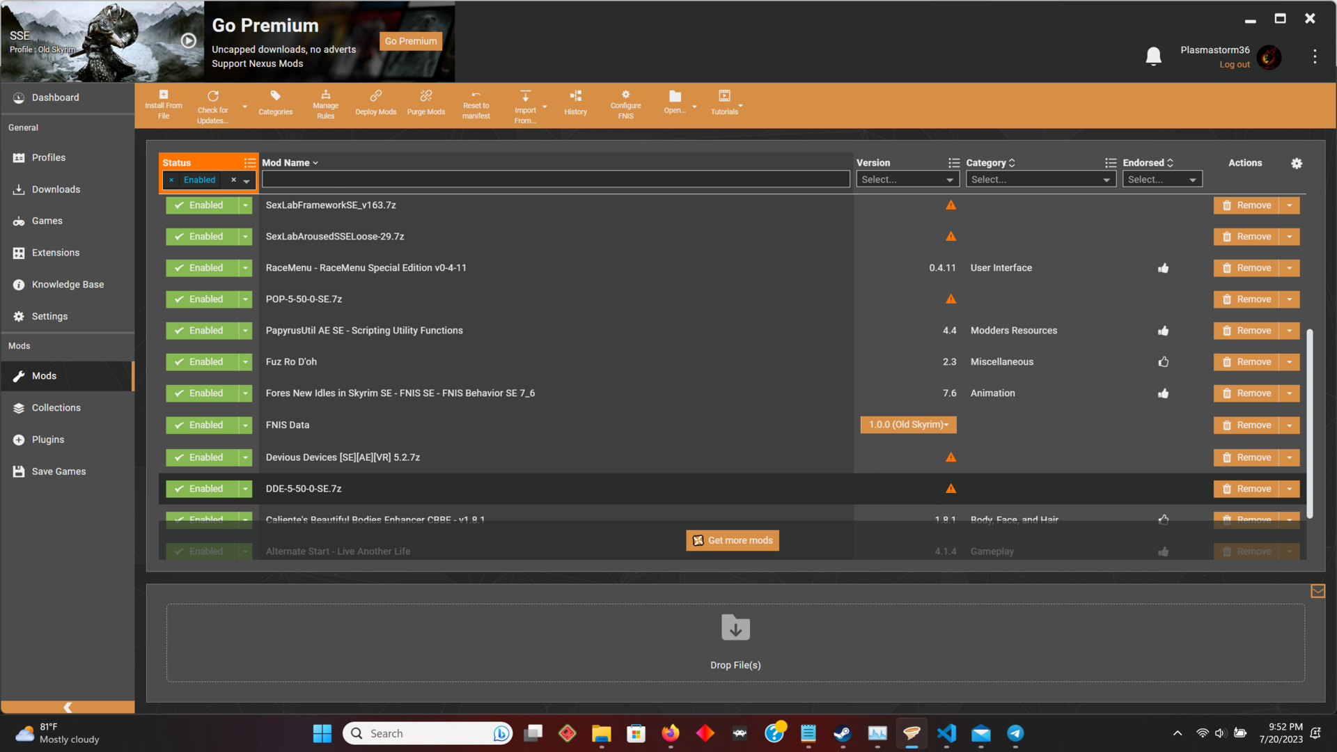The width and height of the screenshot is (1337, 752).
Task: Click the Mod Name filter text field
Action: click(x=556, y=180)
